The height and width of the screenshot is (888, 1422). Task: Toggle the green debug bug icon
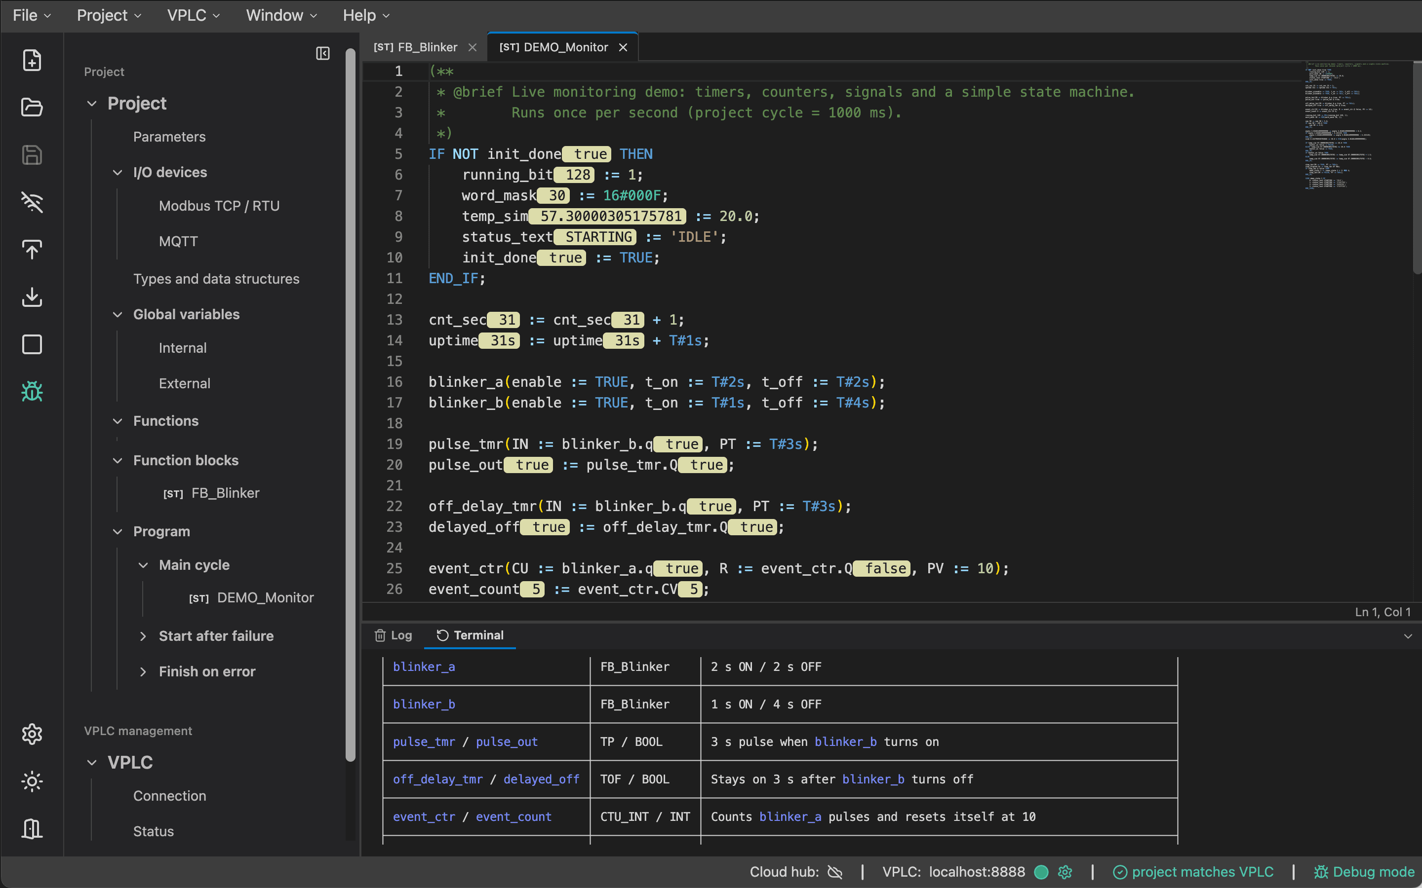[32, 391]
